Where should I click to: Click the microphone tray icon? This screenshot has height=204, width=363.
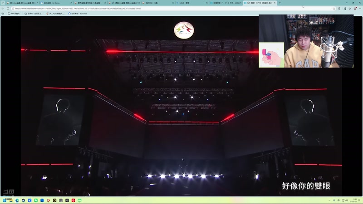coord(334,200)
